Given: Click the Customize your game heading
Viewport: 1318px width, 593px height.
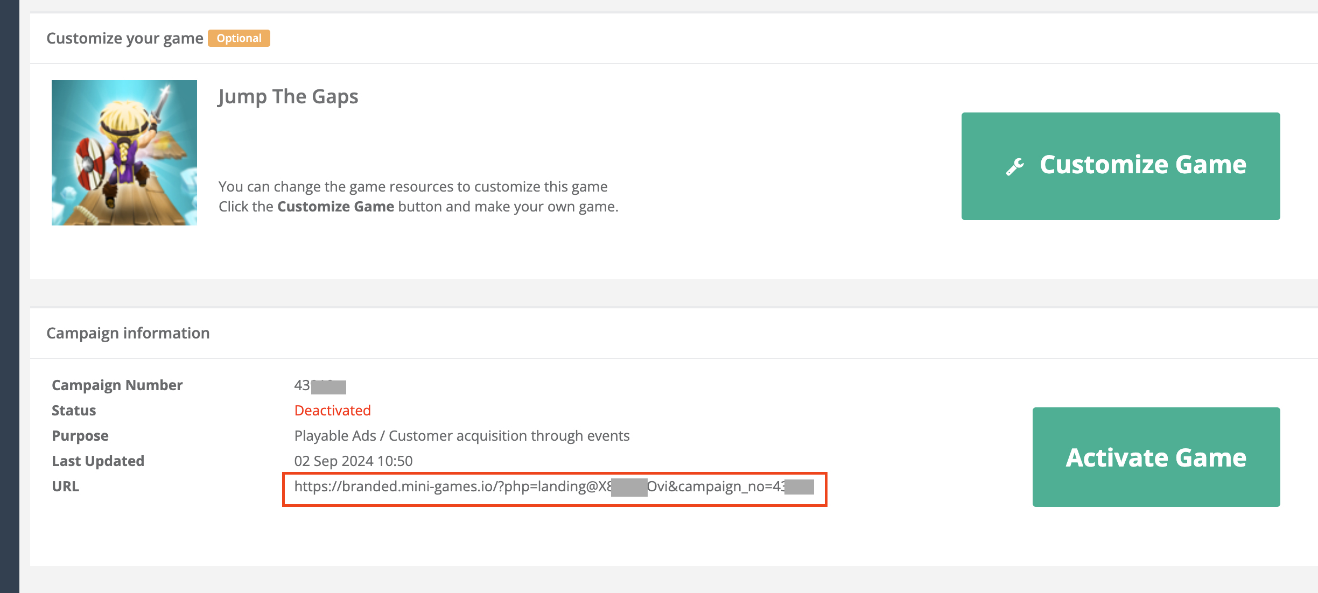Looking at the screenshot, I should (125, 38).
